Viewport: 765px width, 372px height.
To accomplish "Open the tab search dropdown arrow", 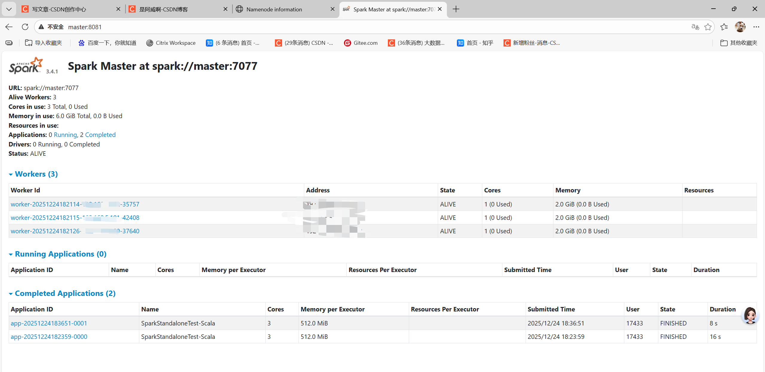I will [x=9, y=9].
